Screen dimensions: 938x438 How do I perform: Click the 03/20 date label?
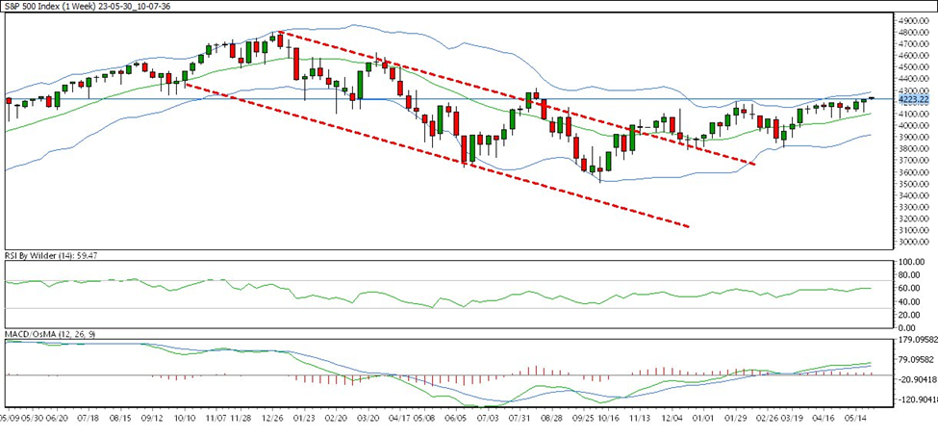369,416
